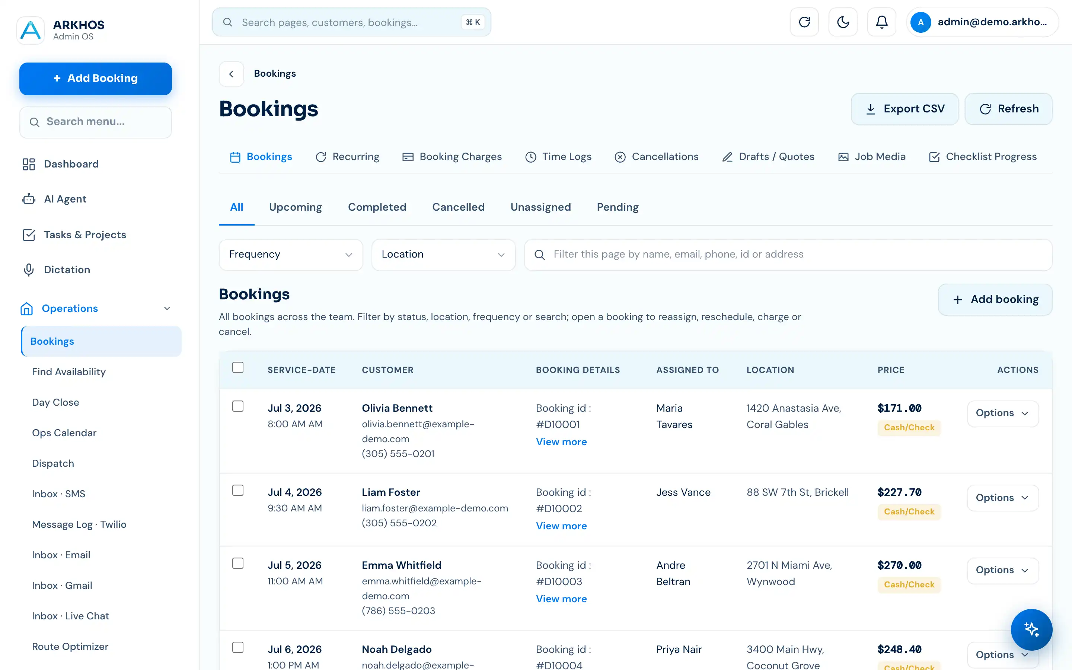Click the Refresh button beside Export CSV

tap(1008, 109)
